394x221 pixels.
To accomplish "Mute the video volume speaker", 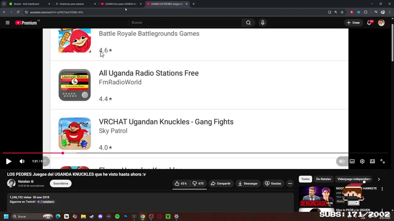I will click(22, 161).
